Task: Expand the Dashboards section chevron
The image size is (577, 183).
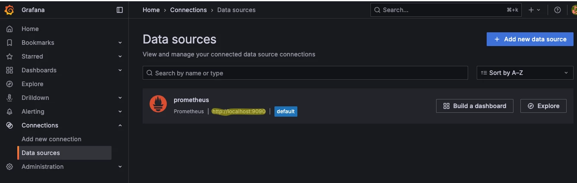Action: coord(120,70)
